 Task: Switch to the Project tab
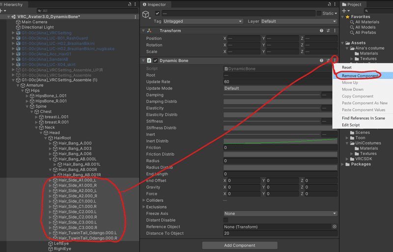coord(352,4)
